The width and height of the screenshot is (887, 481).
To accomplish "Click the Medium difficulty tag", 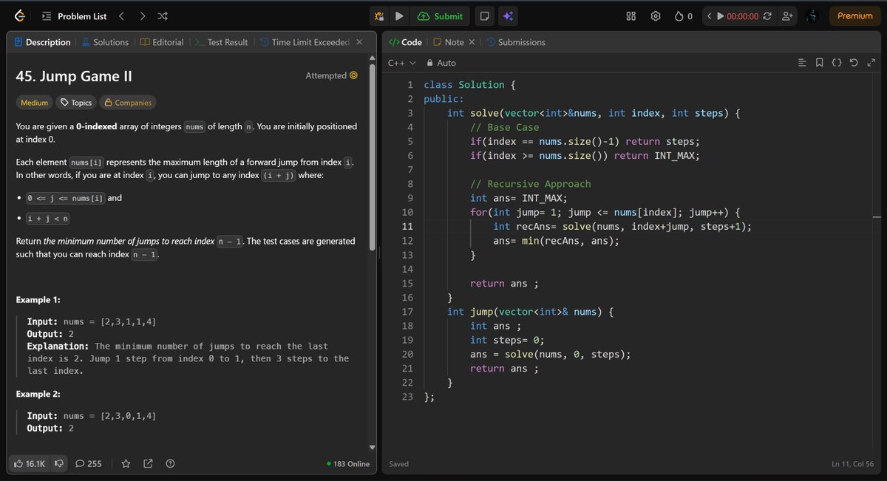I will tap(35, 103).
